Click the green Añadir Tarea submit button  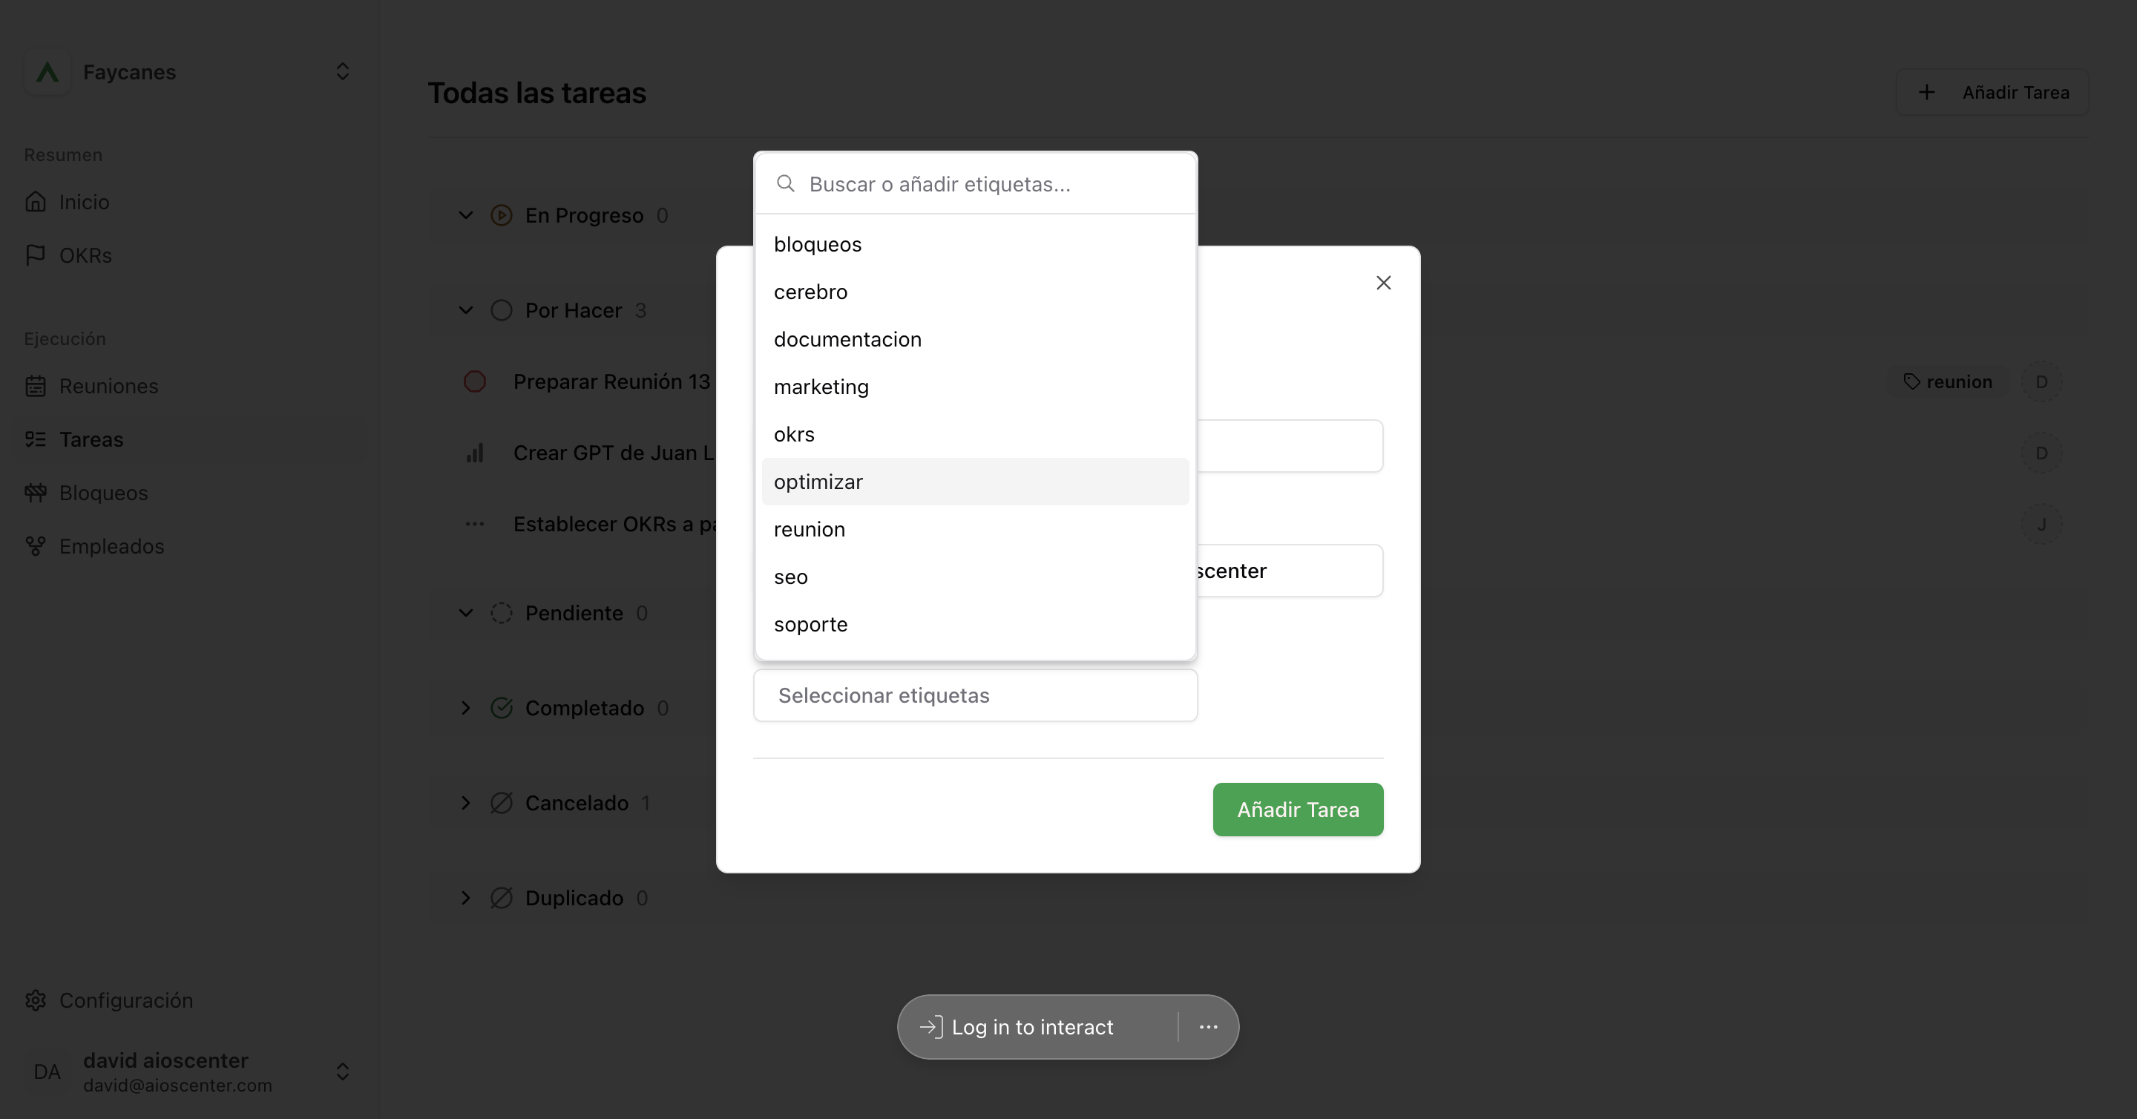[x=1299, y=810]
